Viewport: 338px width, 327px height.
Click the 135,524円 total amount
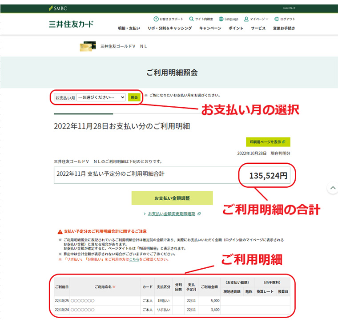pyautogui.click(x=268, y=176)
